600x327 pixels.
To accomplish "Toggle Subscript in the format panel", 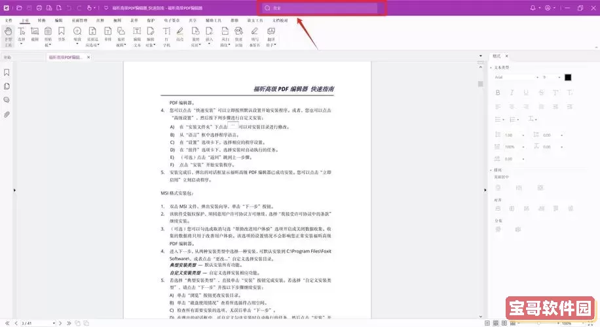I will (570, 92).
